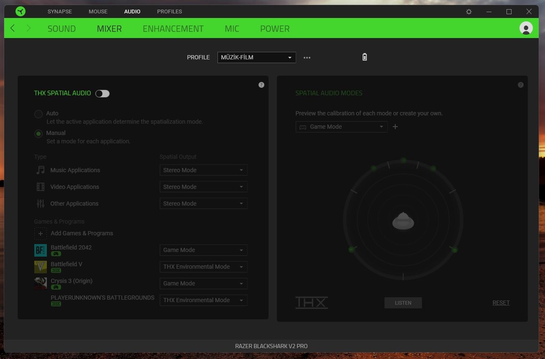Click the gamepad badge under Crysis 3
545x359 pixels.
coord(56,287)
